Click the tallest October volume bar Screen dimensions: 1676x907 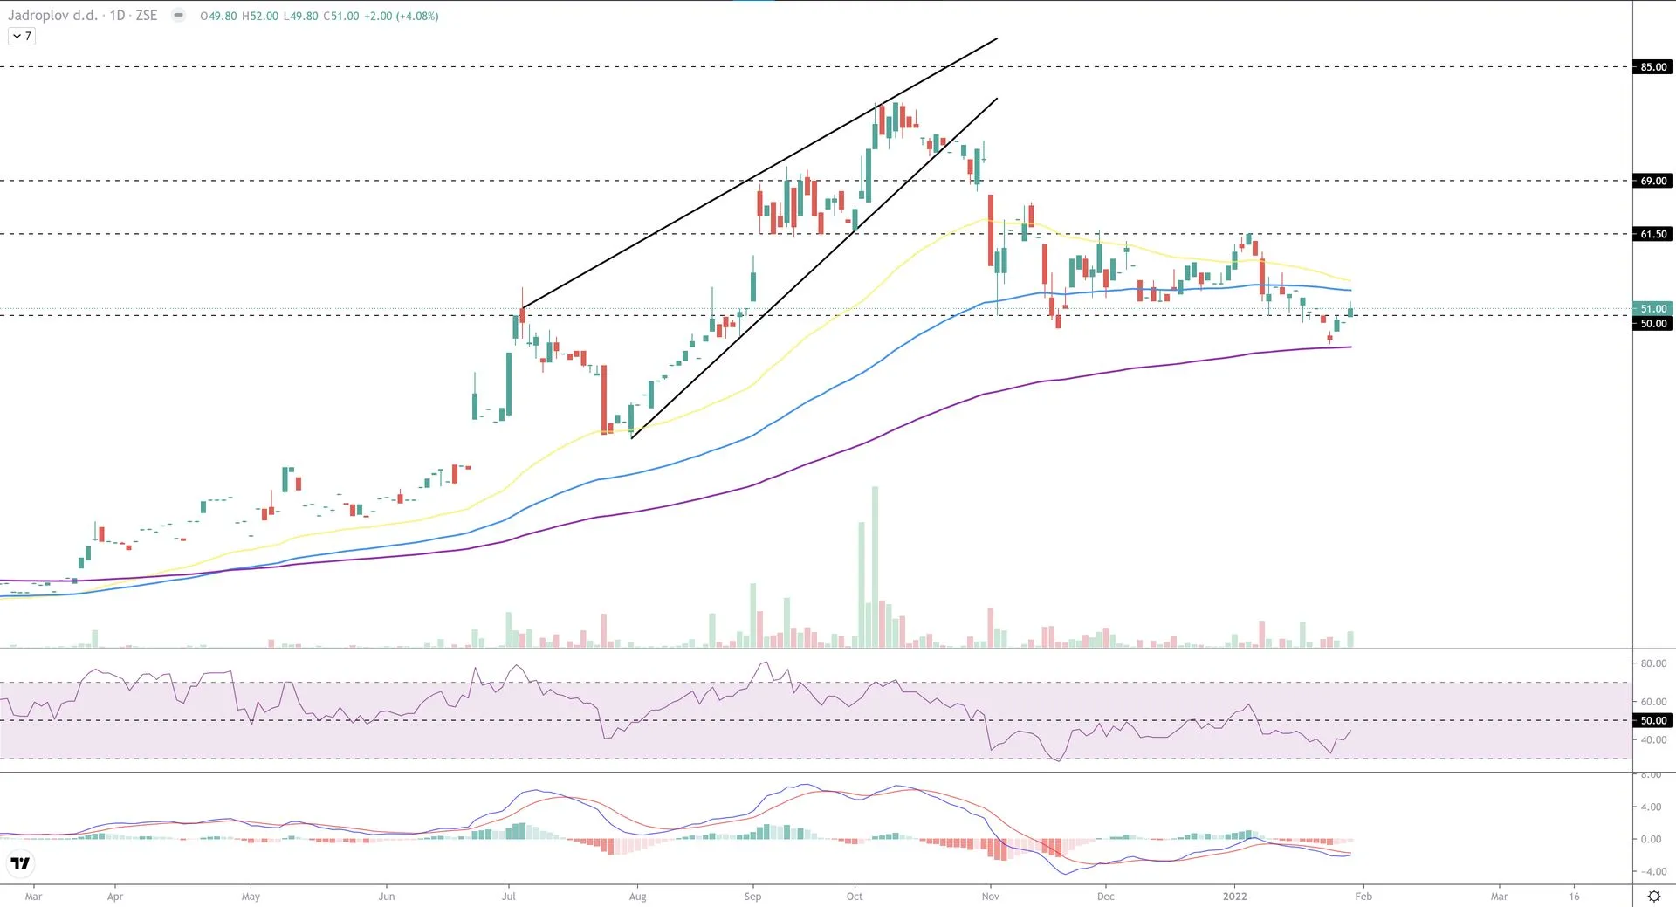tap(876, 567)
